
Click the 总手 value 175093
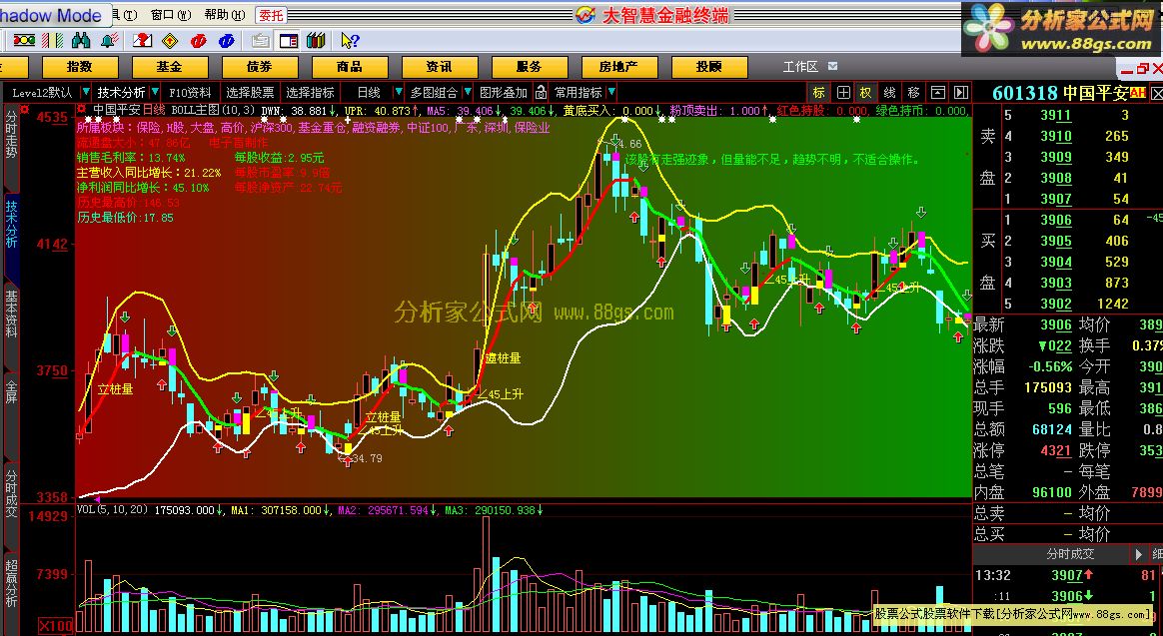(1047, 387)
